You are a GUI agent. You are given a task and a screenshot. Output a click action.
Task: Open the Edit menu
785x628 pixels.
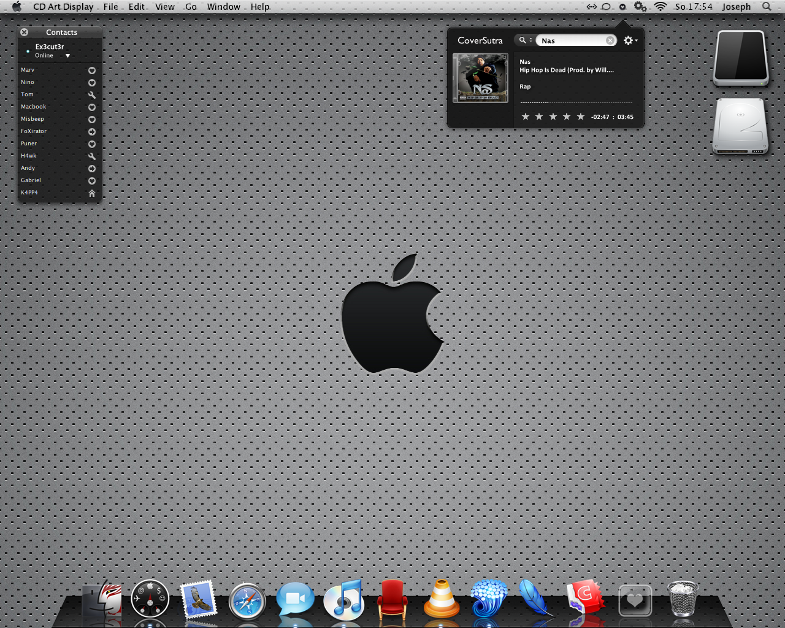click(137, 7)
